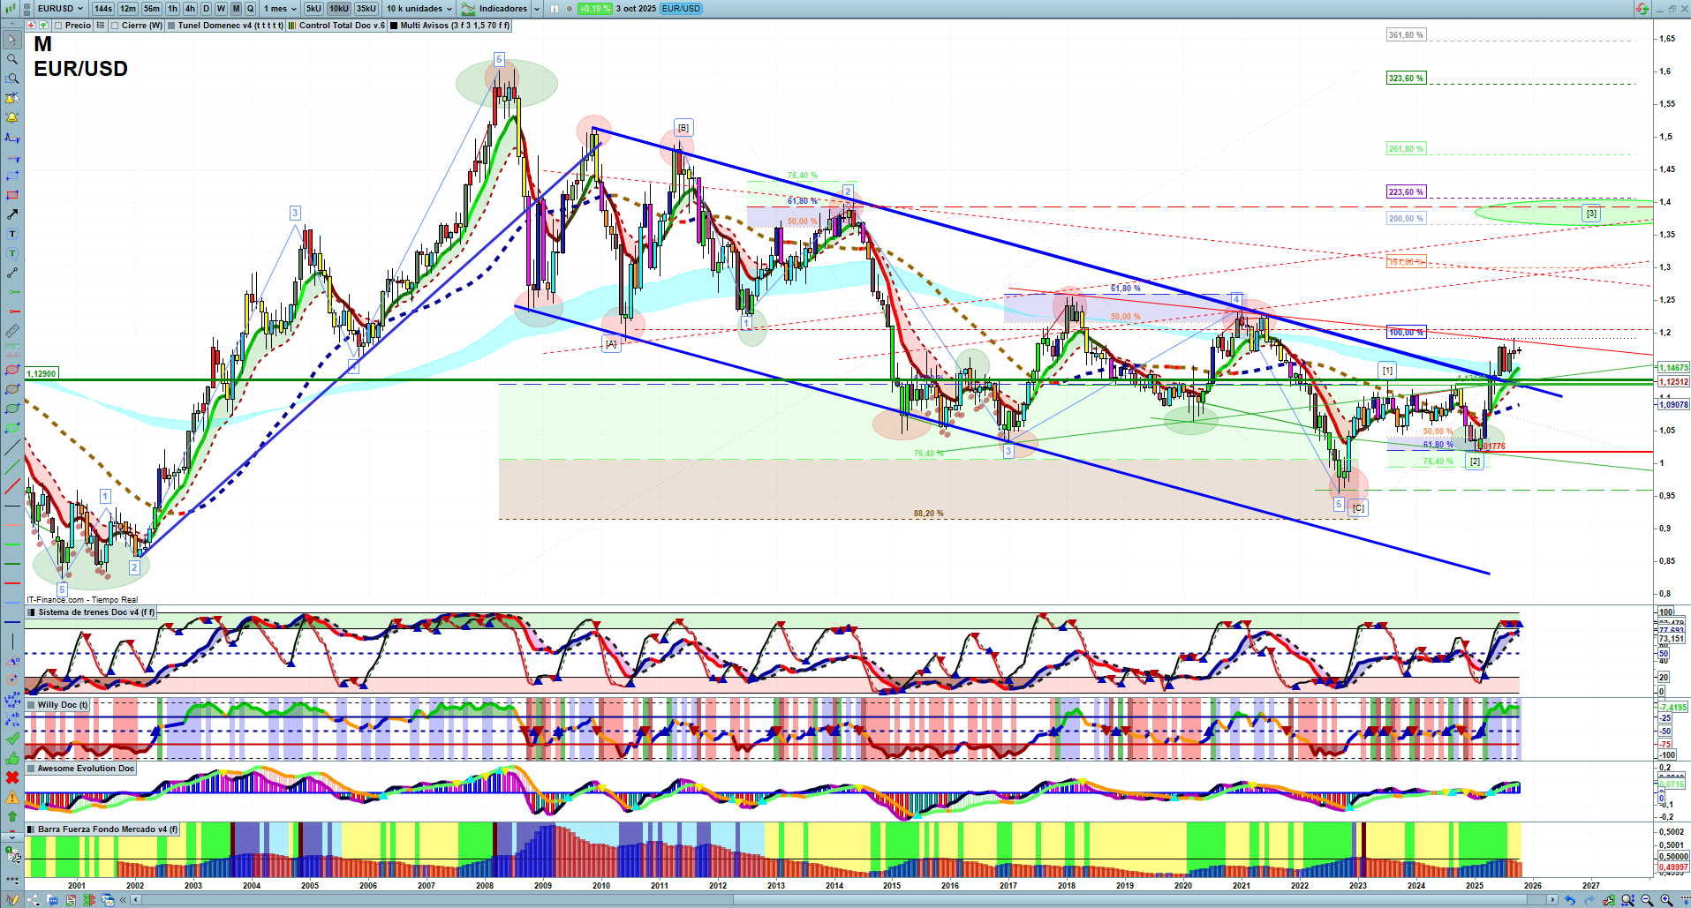Select the black arrow drawing tool
This screenshot has height=908, width=1691.
pos(12,214)
